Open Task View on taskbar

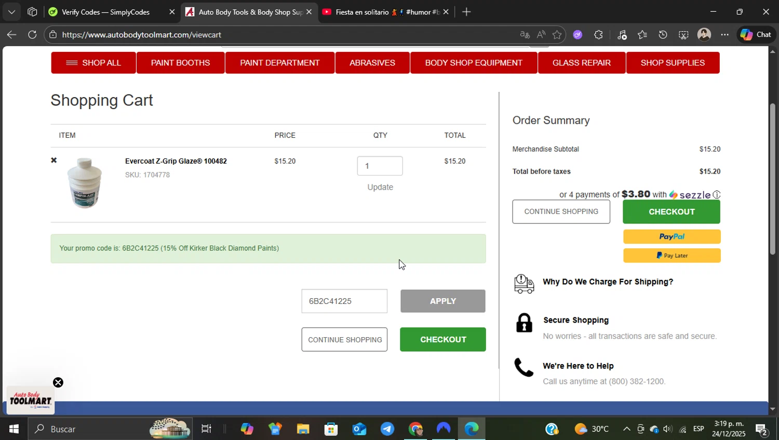pyautogui.click(x=206, y=429)
